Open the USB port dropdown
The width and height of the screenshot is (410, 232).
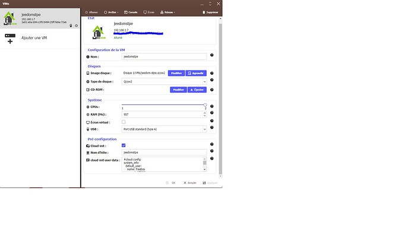pyautogui.click(x=164, y=129)
